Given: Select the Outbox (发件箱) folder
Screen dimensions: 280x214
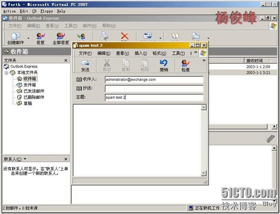Looking at the screenshot, I should pos(30,85).
